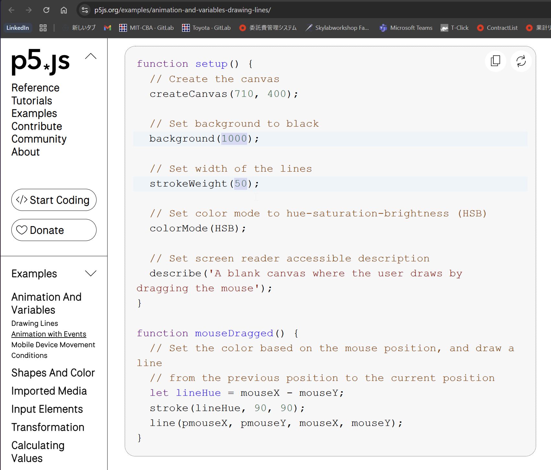Open the Mobile Device Movement example
551x470 pixels.
tap(53, 345)
